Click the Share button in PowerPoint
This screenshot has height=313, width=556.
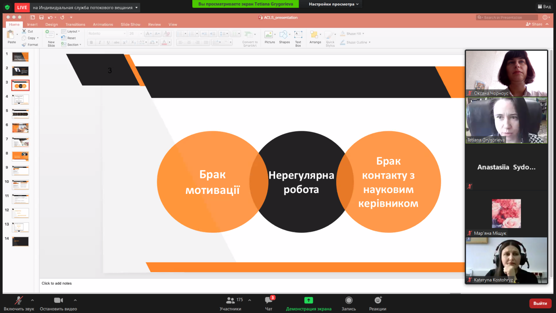(x=534, y=24)
